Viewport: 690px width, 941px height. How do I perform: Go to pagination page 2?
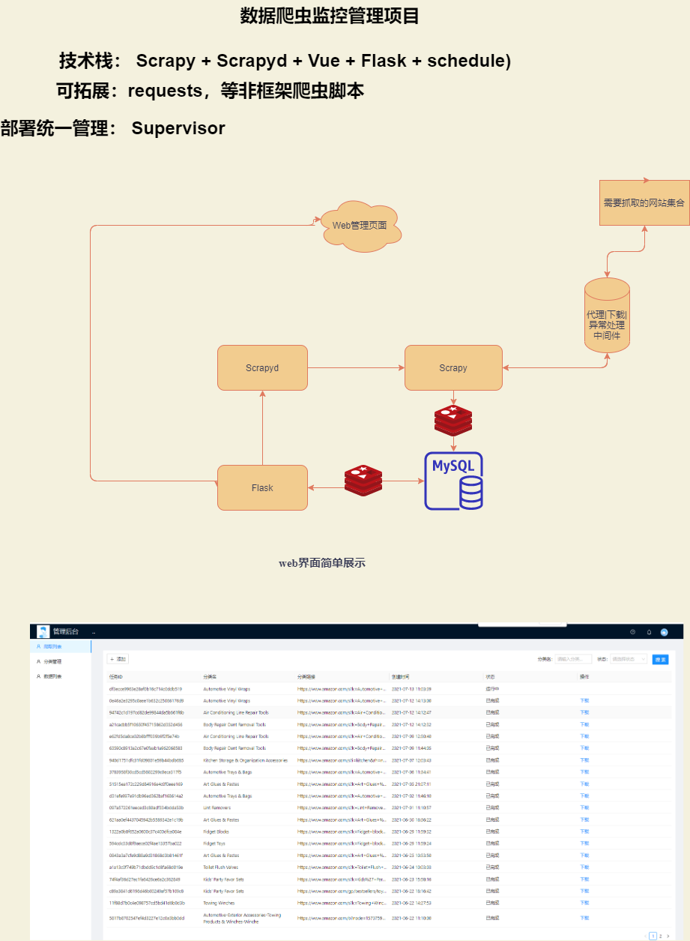(660, 936)
